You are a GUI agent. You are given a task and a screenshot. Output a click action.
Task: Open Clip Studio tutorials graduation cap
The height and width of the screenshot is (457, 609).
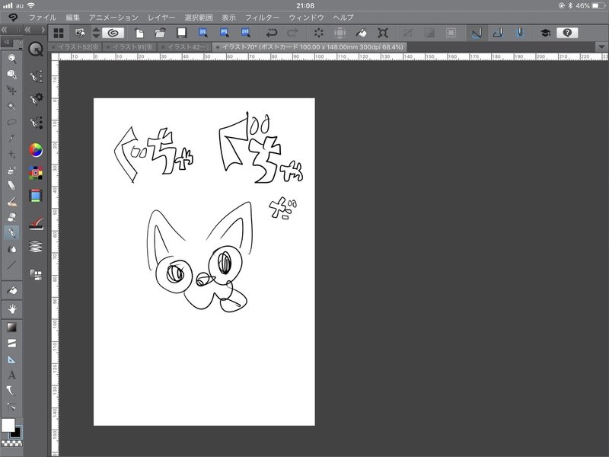point(545,33)
